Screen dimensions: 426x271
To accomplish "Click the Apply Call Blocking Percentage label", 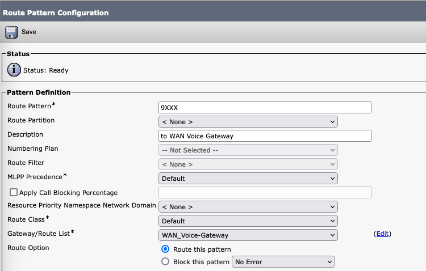I will click(69, 193).
